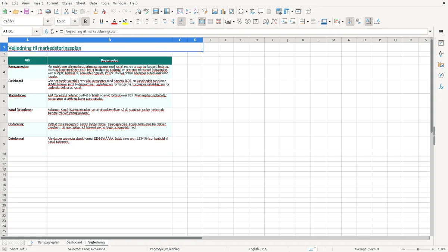
Task: Click the English (USA) language status
Action: [x=258, y=249]
